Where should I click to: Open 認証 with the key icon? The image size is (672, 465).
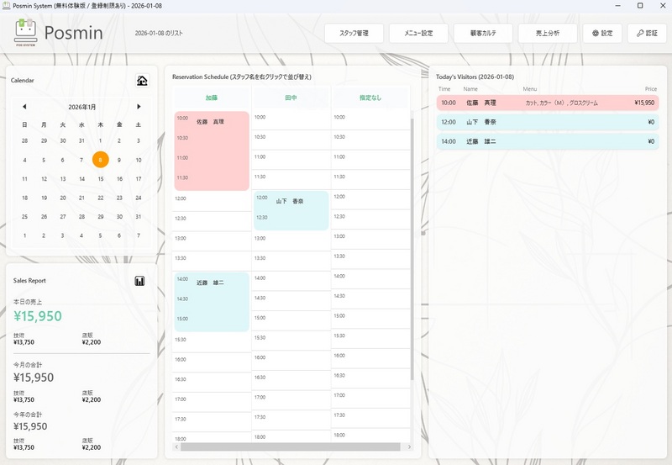click(647, 34)
